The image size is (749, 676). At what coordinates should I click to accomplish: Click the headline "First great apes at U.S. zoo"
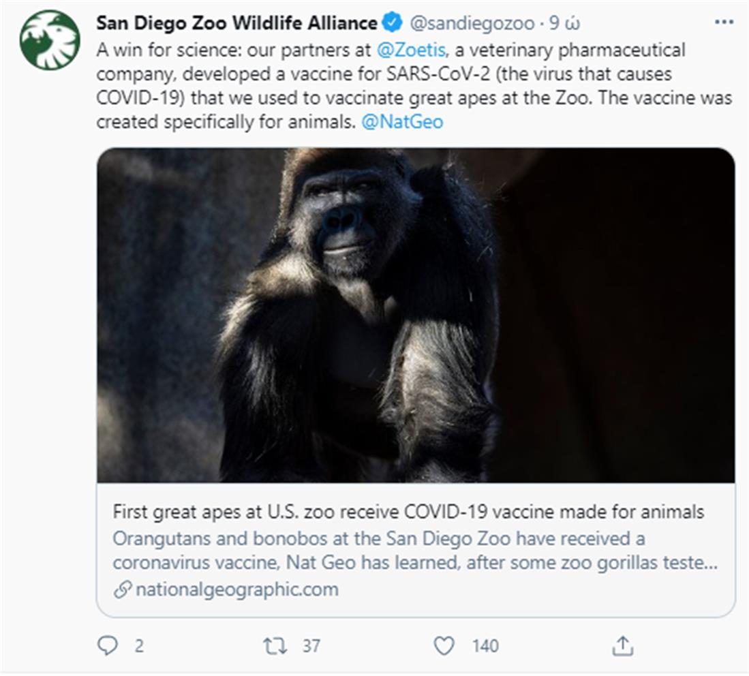coord(409,511)
